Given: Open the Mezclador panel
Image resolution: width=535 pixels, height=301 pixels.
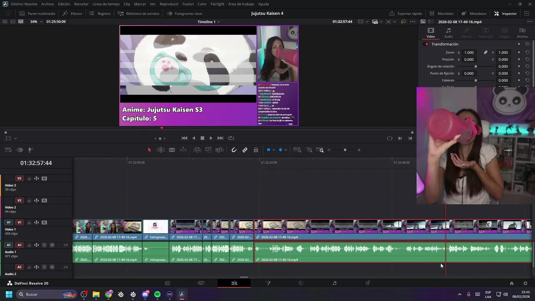Looking at the screenshot, I should click(441, 13).
